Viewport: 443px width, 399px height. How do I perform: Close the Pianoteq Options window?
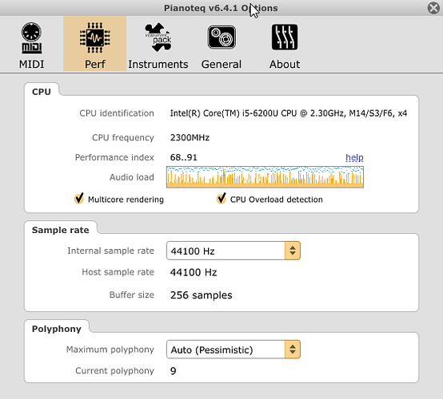pos(433,8)
